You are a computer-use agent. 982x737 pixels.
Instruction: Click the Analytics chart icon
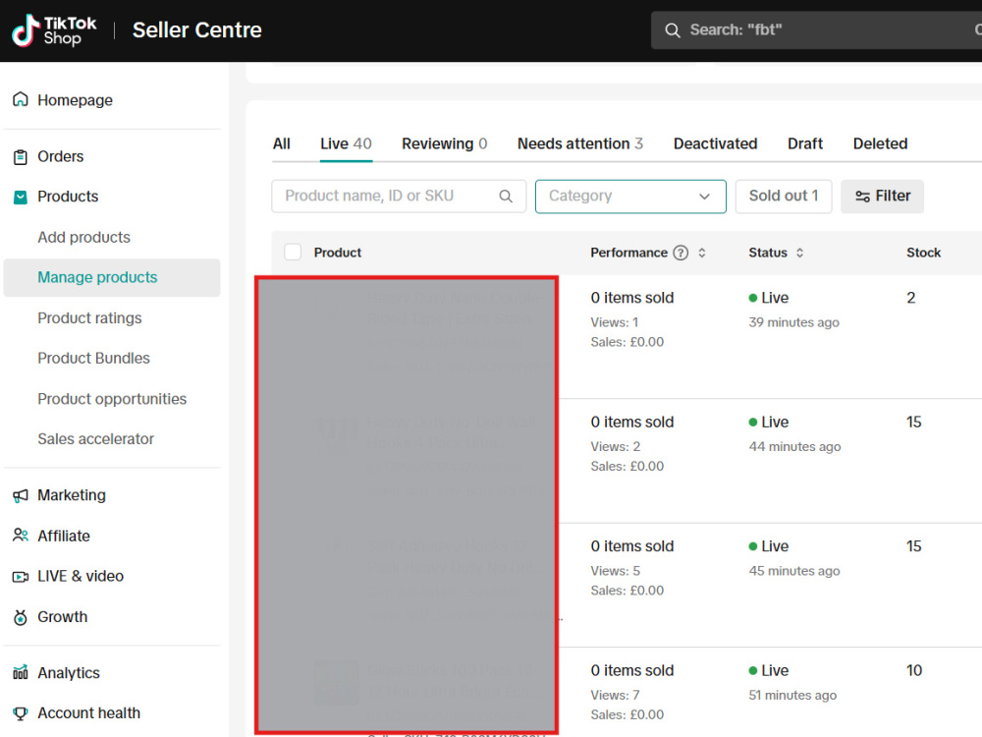[21, 672]
